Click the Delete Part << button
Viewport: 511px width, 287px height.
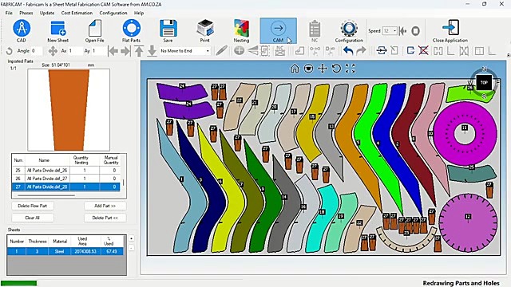(x=105, y=218)
